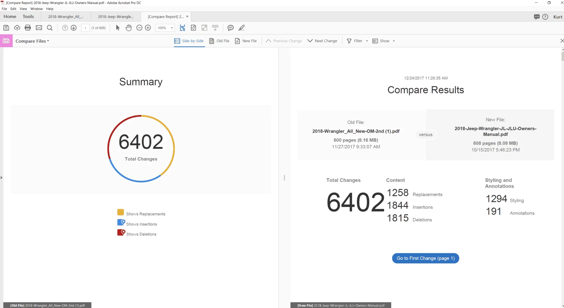Open the File menu
The width and height of the screenshot is (564, 308).
[x=4, y=9]
